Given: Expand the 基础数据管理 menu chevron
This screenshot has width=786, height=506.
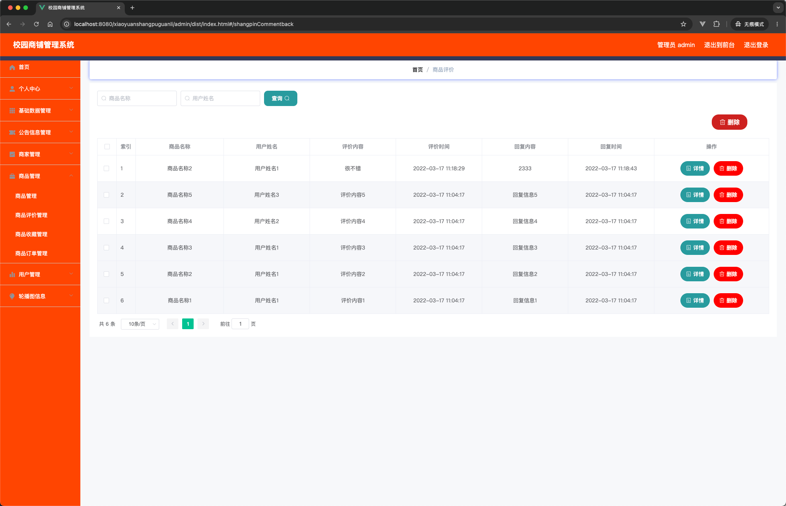Looking at the screenshot, I should pos(71,110).
